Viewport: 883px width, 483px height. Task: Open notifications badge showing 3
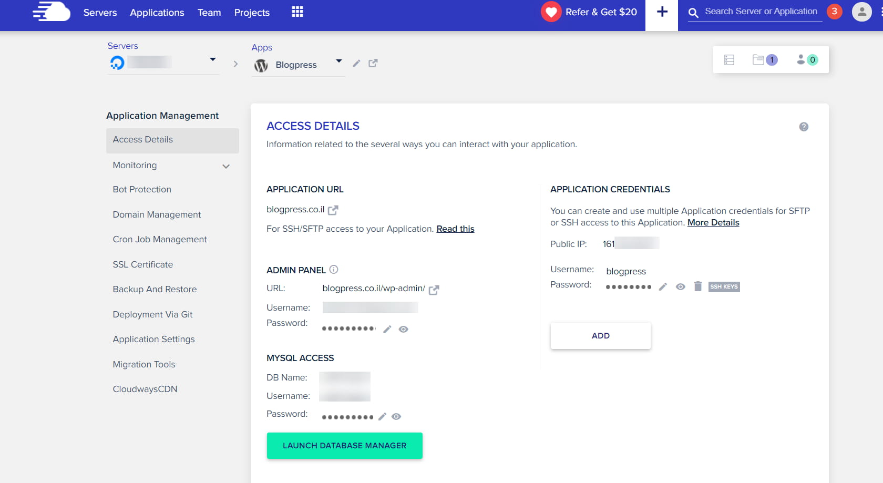[834, 11]
